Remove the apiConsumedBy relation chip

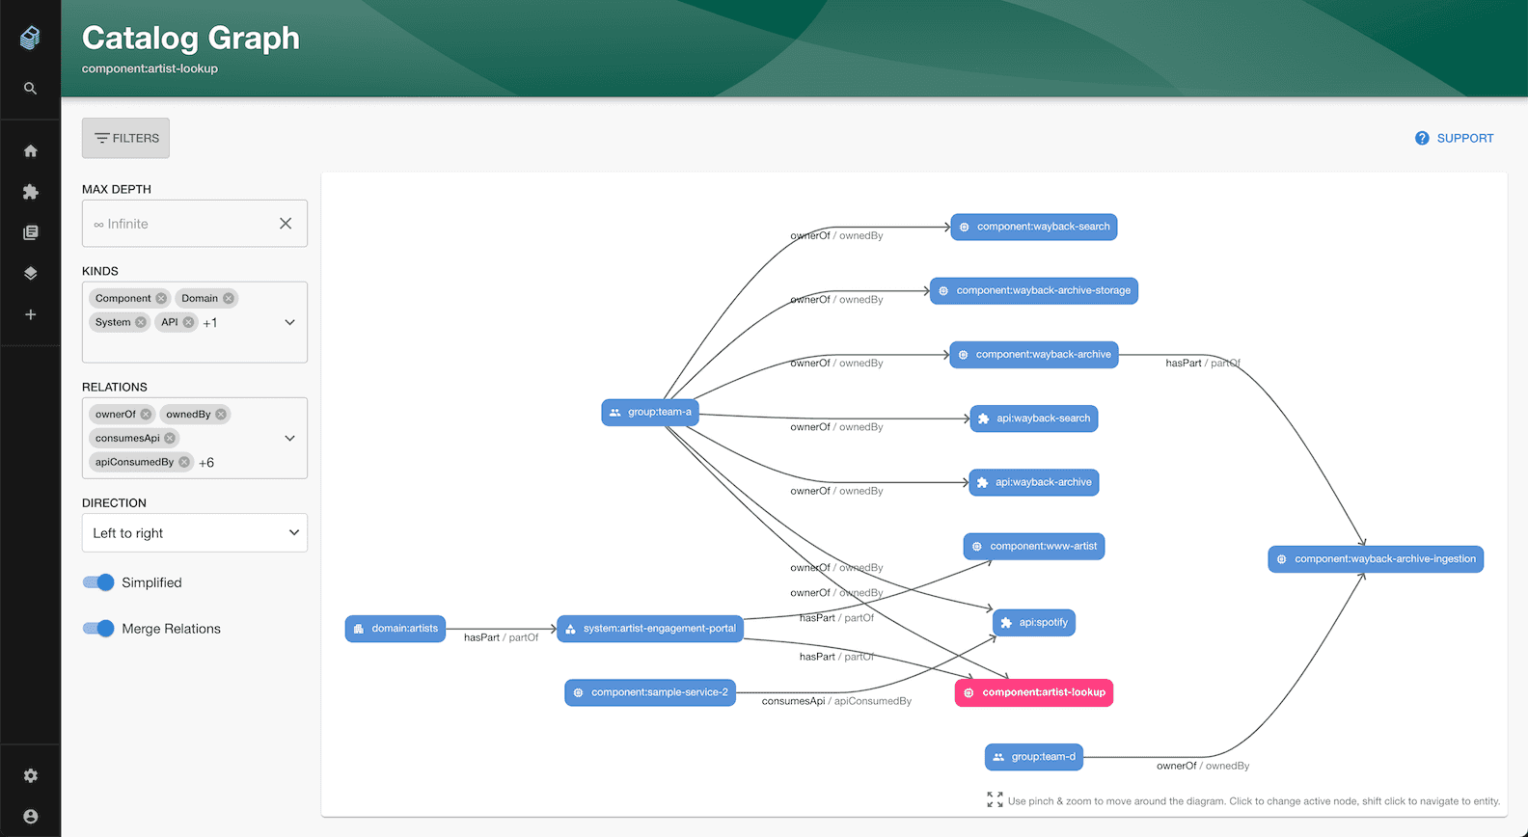[x=184, y=462]
